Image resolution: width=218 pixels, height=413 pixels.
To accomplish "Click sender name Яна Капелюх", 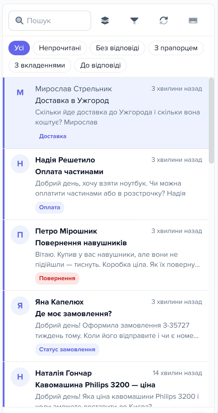I will pos(60,302).
